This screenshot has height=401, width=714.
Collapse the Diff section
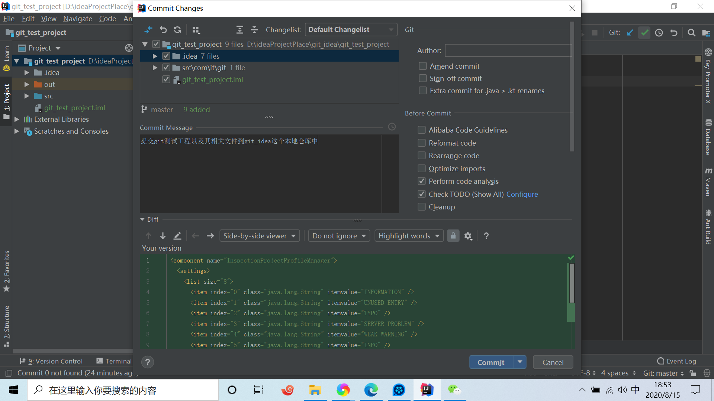pyautogui.click(x=142, y=219)
